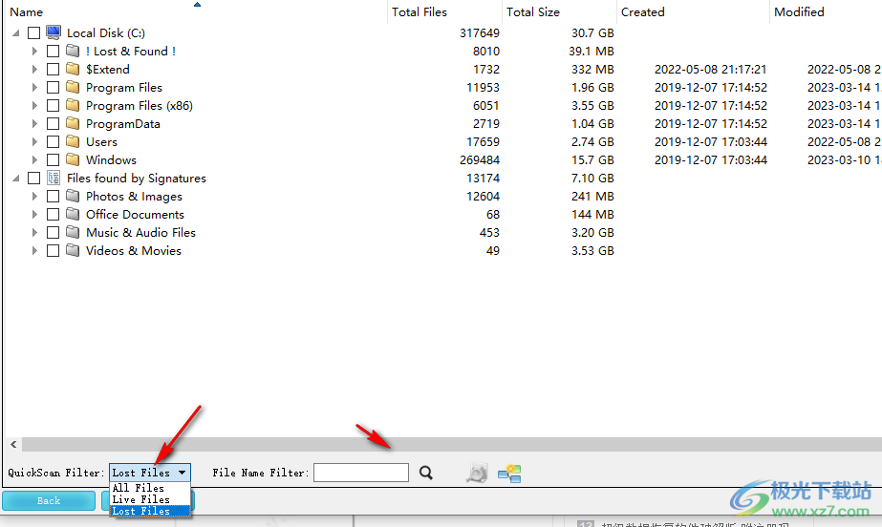Click the 317649 total files value
The height and width of the screenshot is (527, 882).
coord(480,33)
